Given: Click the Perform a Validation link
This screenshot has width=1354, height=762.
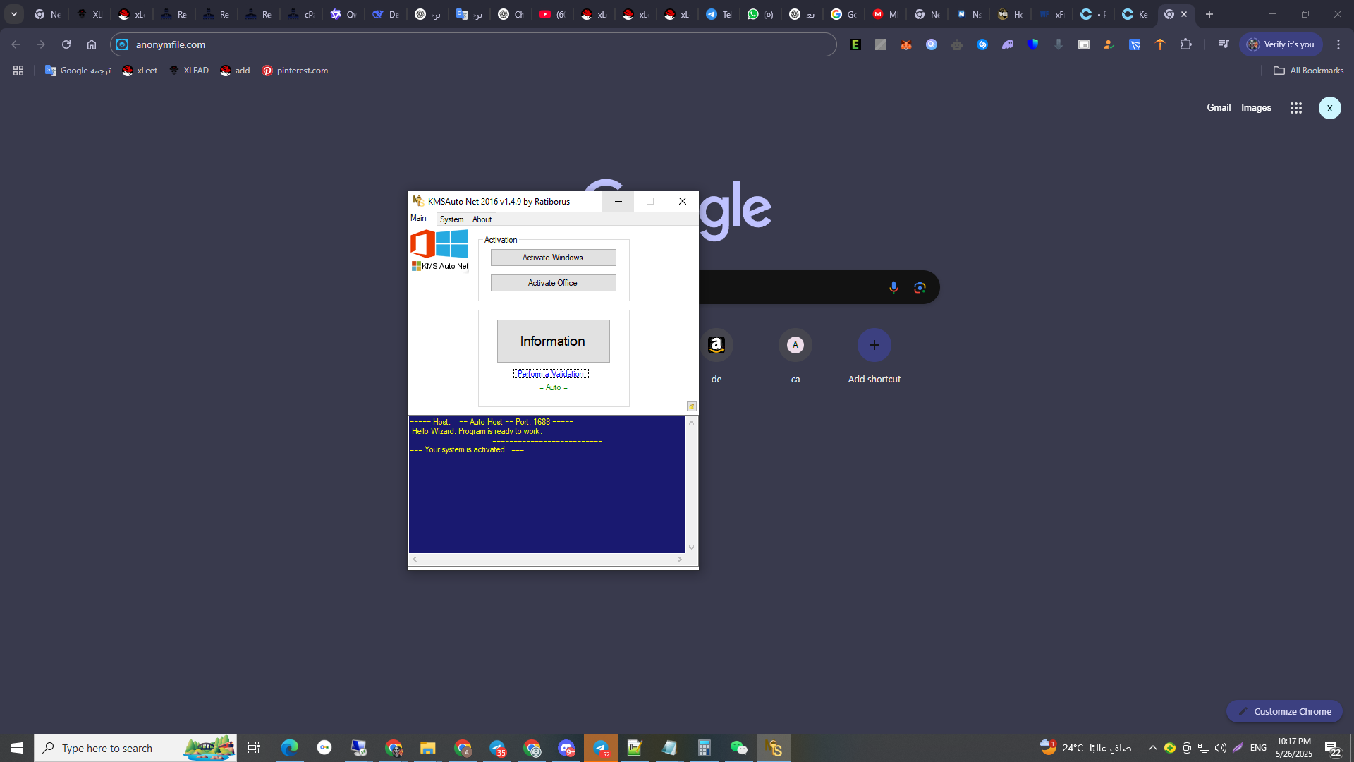Looking at the screenshot, I should pyautogui.click(x=551, y=374).
